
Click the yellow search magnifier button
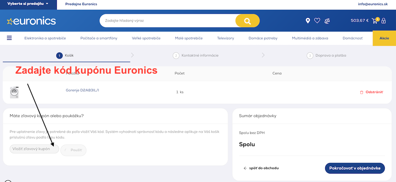pos(247,21)
